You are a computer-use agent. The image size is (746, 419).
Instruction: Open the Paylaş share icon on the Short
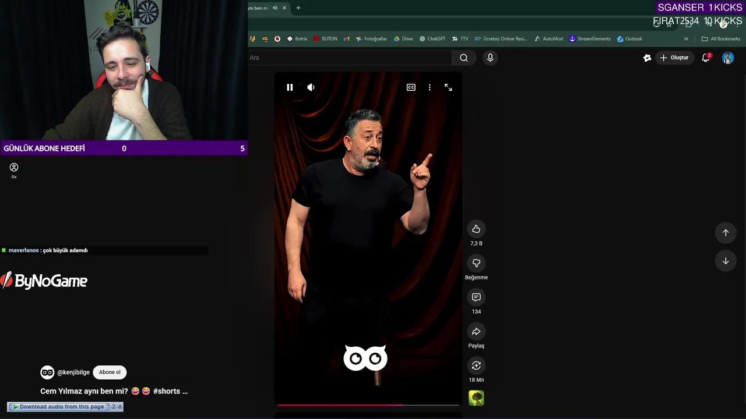(476, 331)
